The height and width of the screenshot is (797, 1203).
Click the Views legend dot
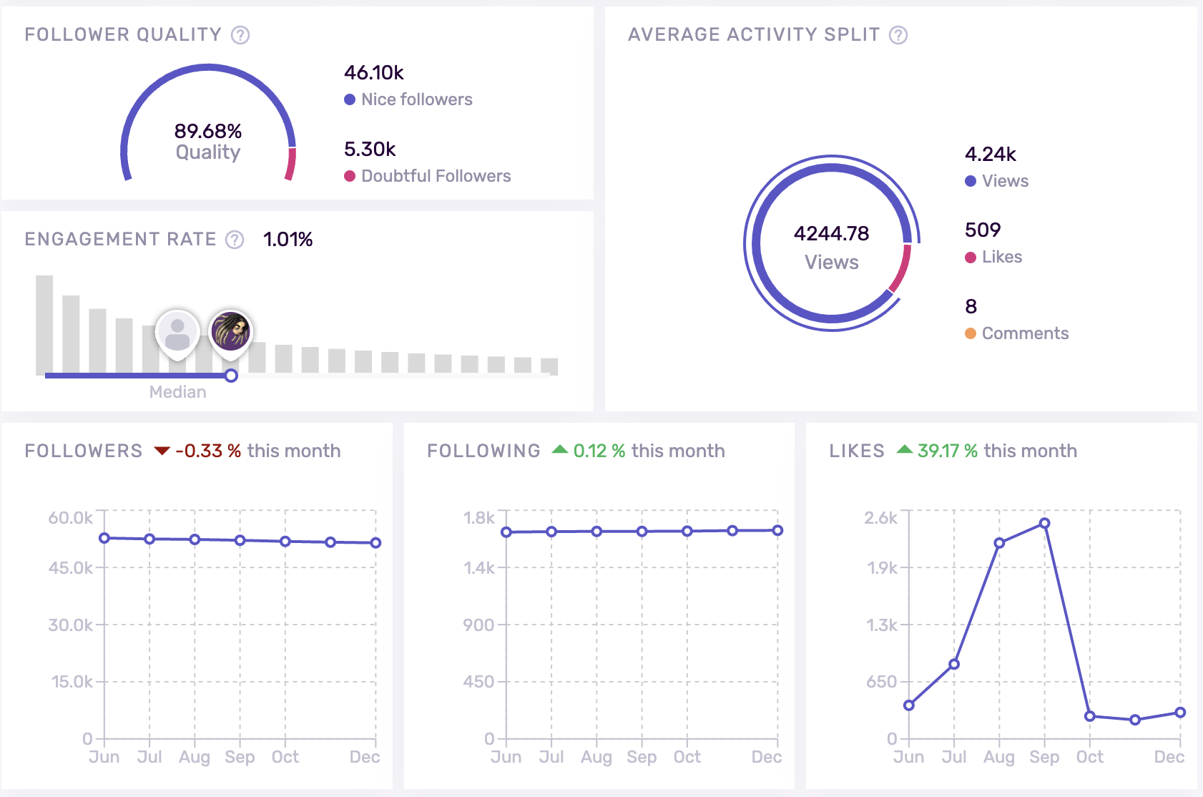(970, 181)
